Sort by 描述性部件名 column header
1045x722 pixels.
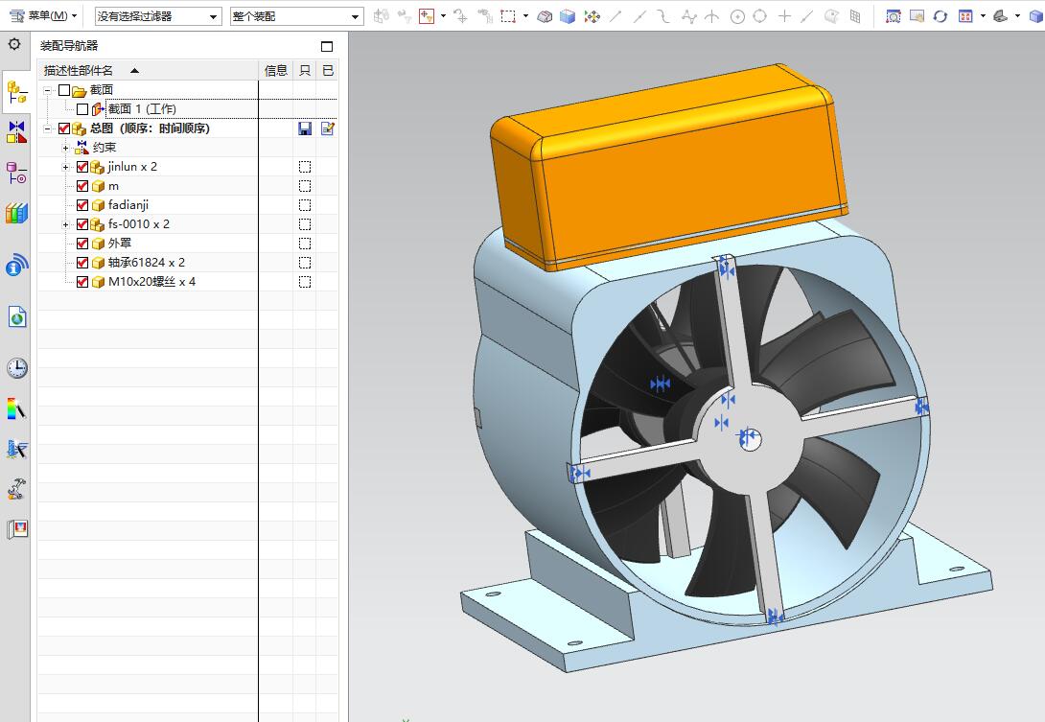tap(148, 71)
